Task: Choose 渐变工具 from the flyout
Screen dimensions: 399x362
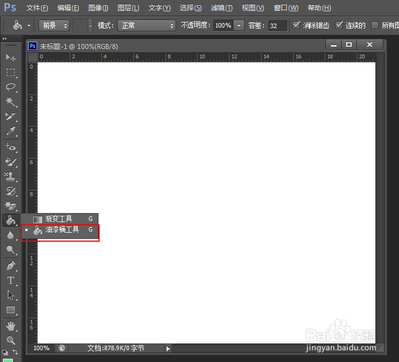Action: 60,219
